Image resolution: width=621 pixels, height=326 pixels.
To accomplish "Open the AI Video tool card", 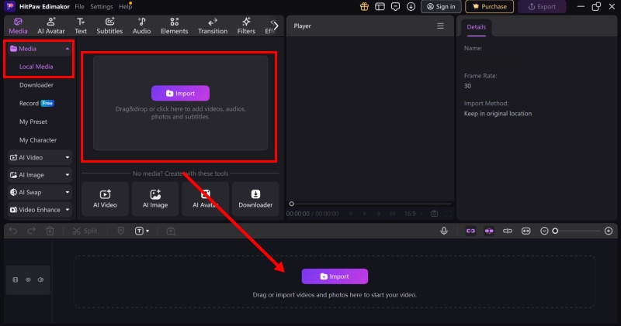I will pos(105,199).
